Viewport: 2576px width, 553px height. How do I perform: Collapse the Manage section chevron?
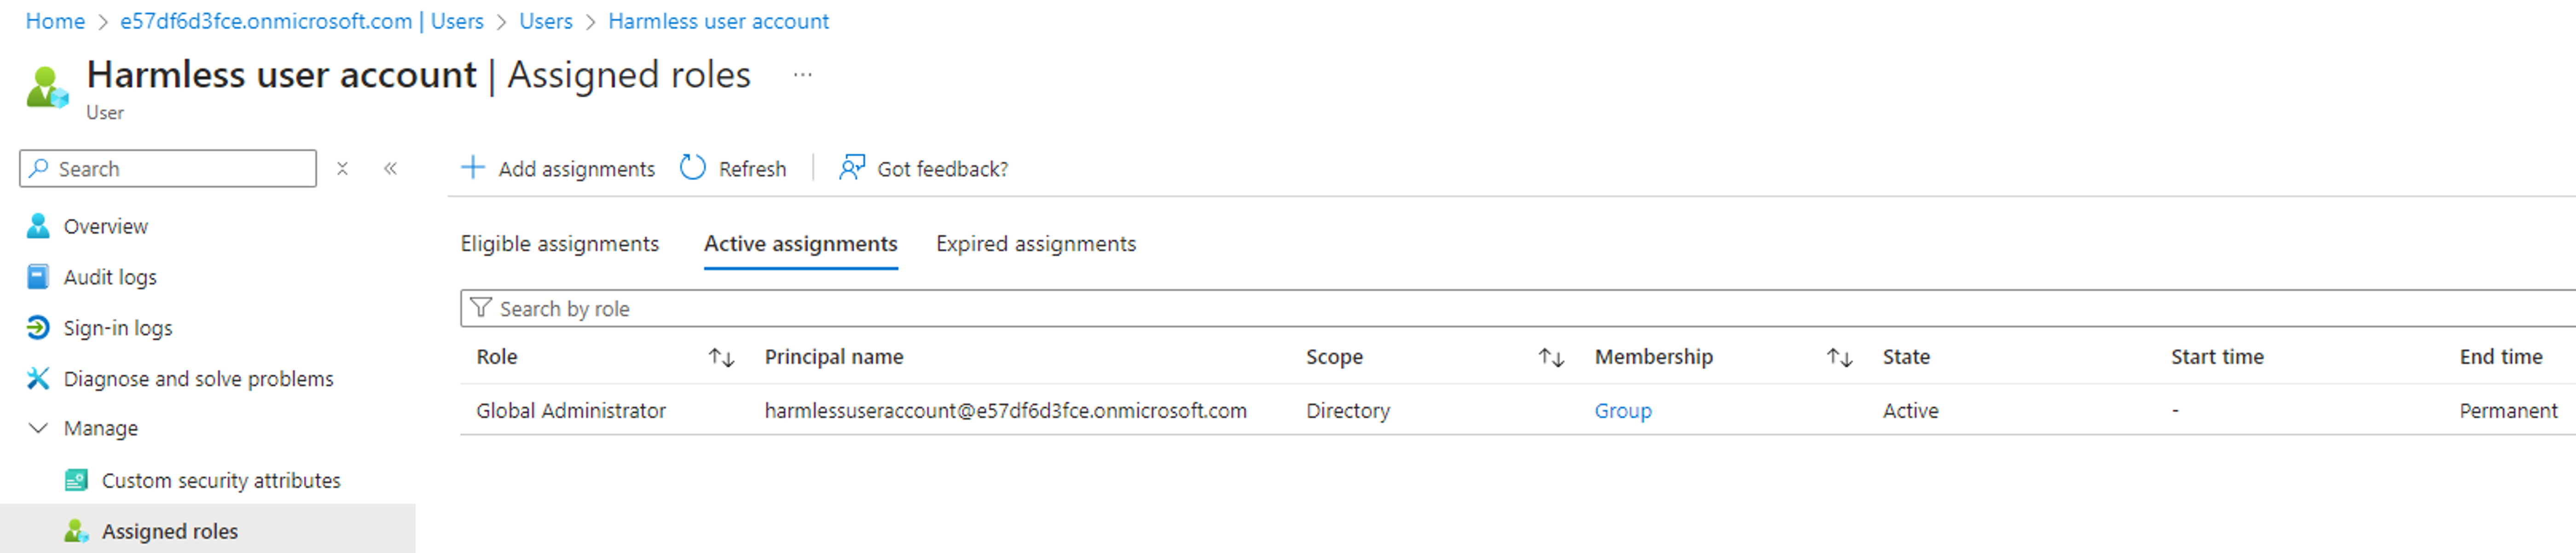click(x=38, y=428)
